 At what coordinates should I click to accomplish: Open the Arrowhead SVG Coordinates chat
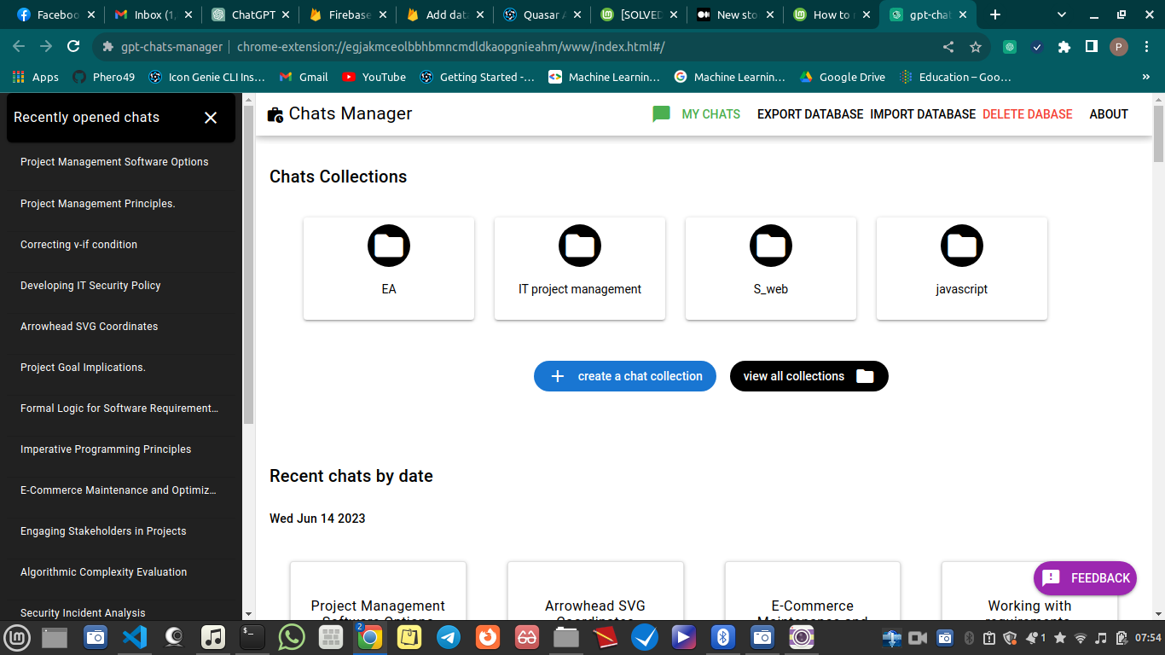pos(88,326)
